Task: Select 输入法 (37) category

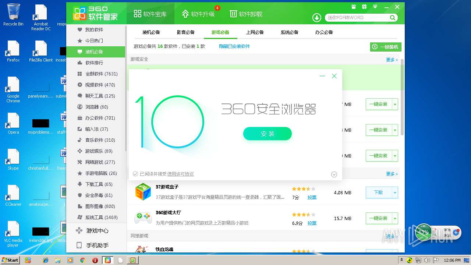Action: pyautogui.click(x=96, y=129)
